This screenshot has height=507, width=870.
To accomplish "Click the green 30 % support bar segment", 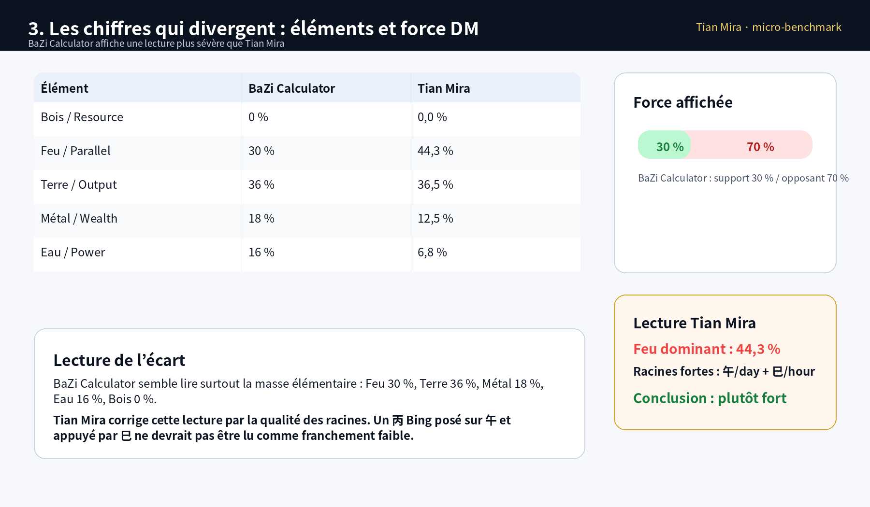I will (665, 145).
